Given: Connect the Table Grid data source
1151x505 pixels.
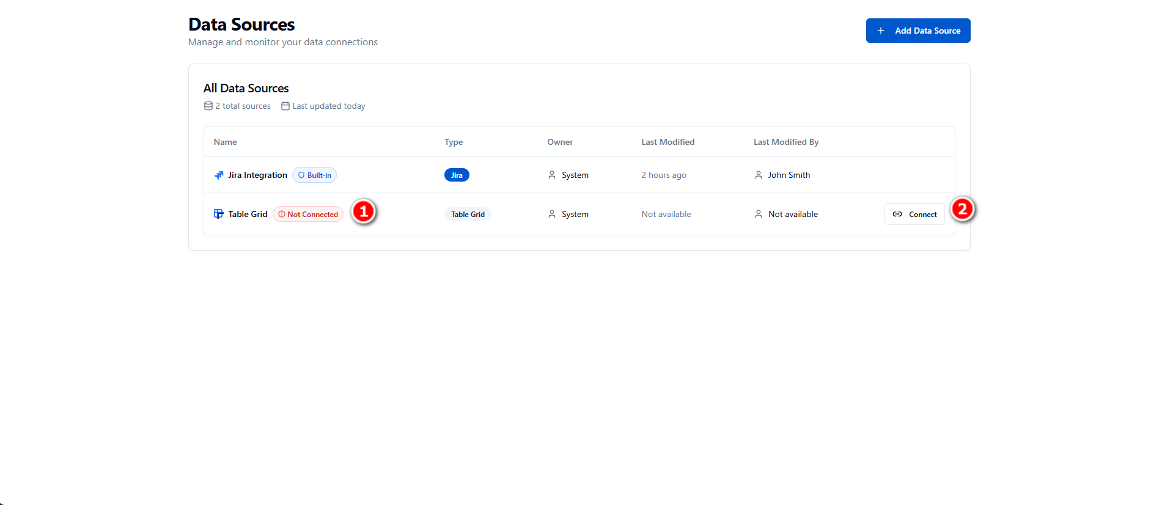Looking at the screenshot, I should click(x=914, y=214).
